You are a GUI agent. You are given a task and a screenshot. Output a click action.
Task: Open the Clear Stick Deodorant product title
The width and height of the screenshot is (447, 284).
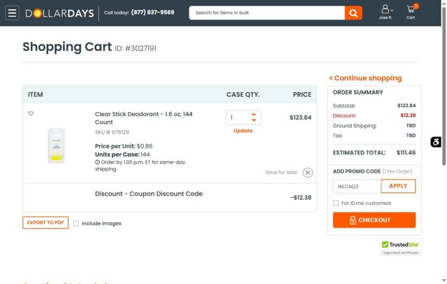click(144, 118)
